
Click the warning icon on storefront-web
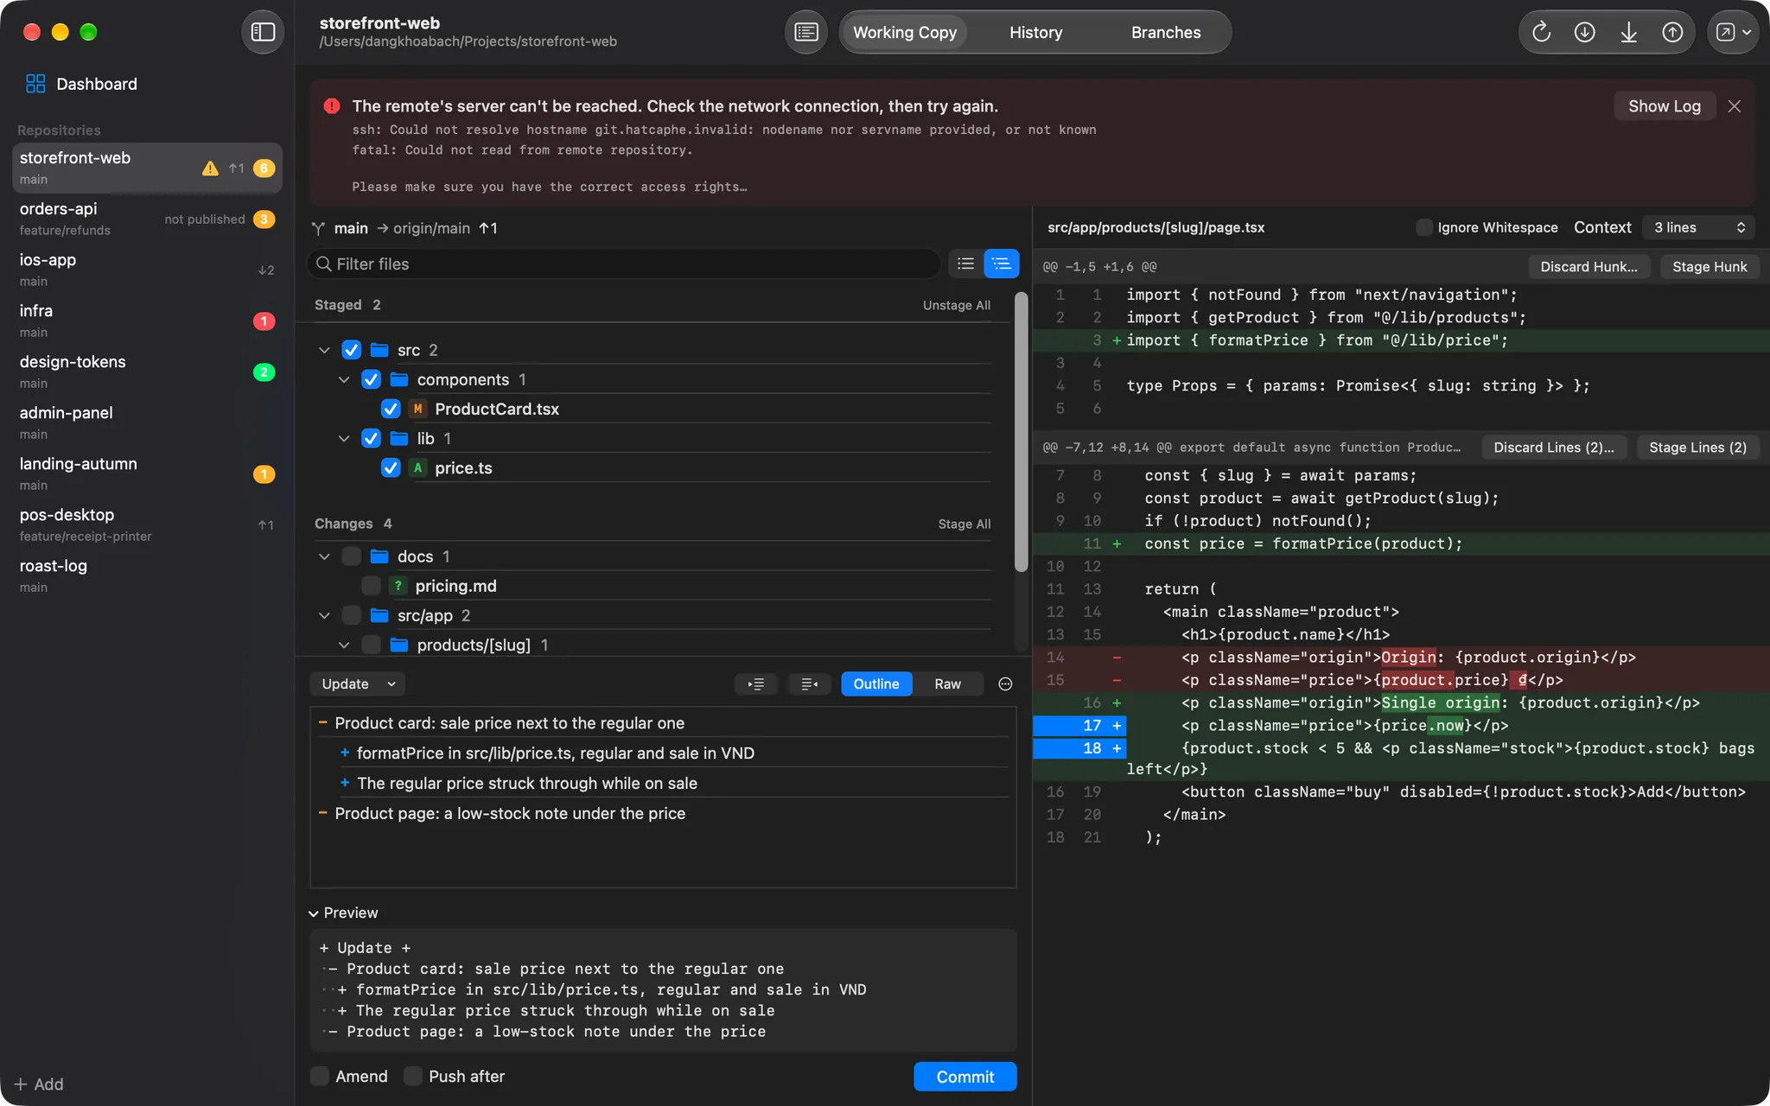(210, 168)
